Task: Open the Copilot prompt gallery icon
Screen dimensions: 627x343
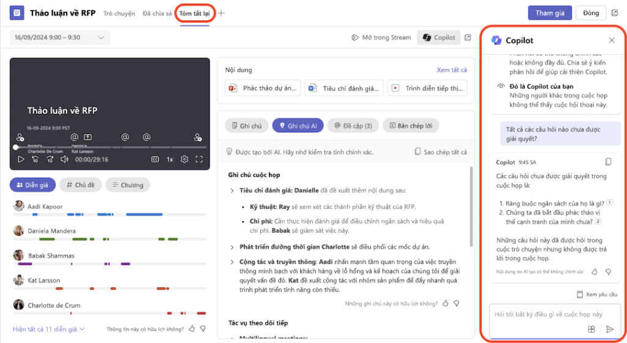Action: 591,329
